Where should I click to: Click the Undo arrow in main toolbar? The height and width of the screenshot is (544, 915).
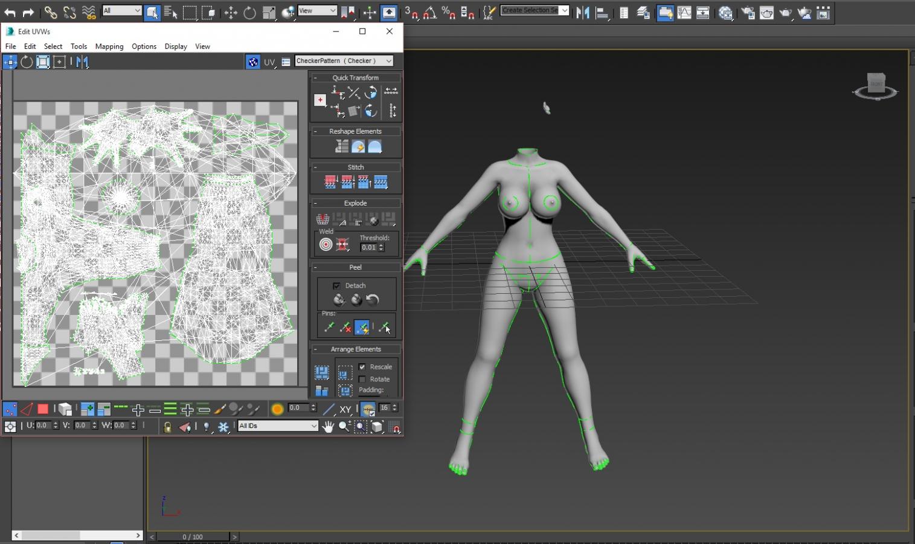tap(10, 13)
